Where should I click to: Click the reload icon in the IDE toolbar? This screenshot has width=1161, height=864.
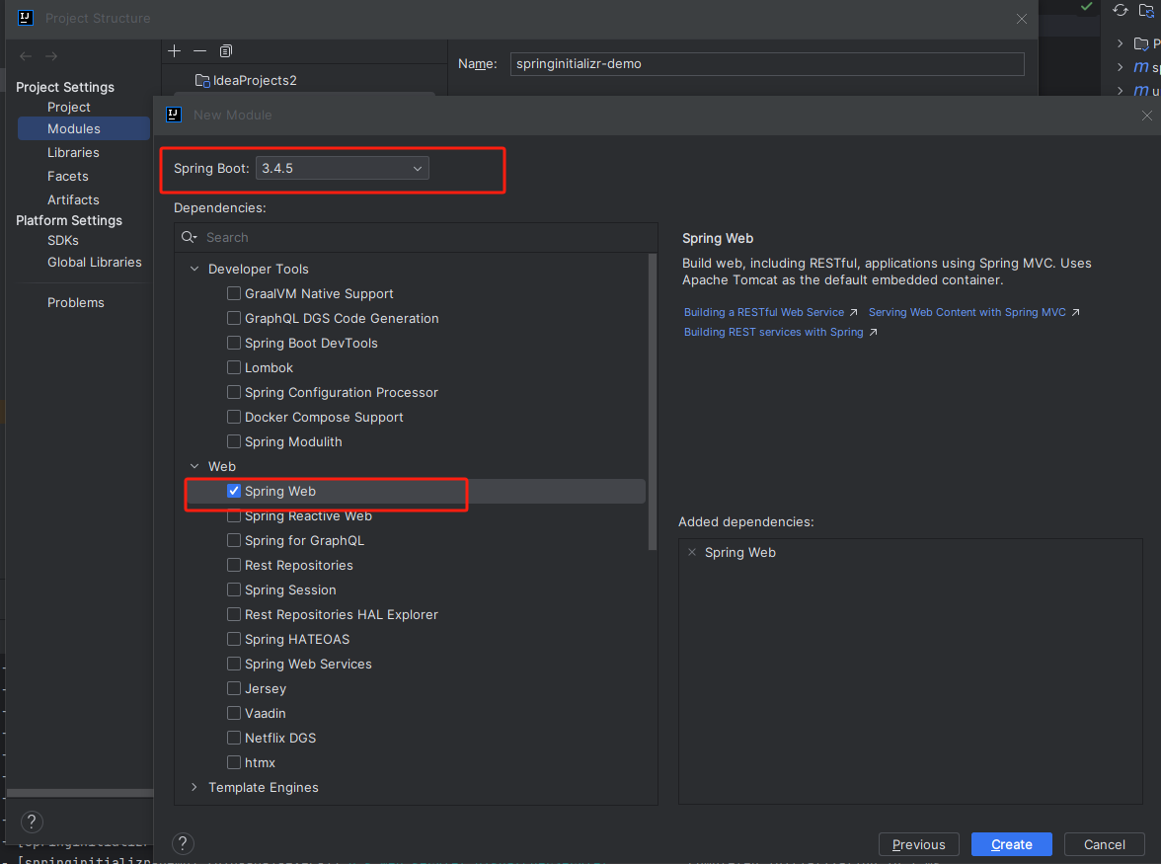pyautogui.click(x=1121, y=10)
